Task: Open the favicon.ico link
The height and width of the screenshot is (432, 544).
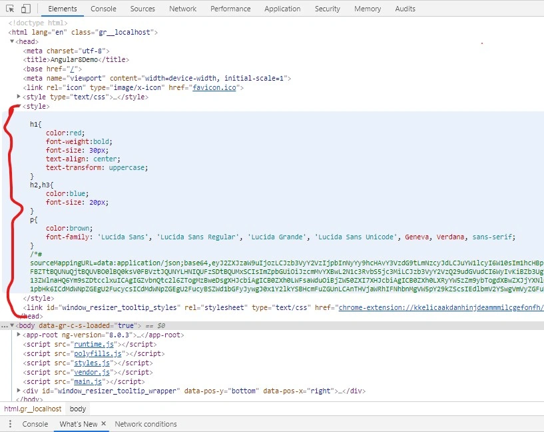Action: click(214, 87)
